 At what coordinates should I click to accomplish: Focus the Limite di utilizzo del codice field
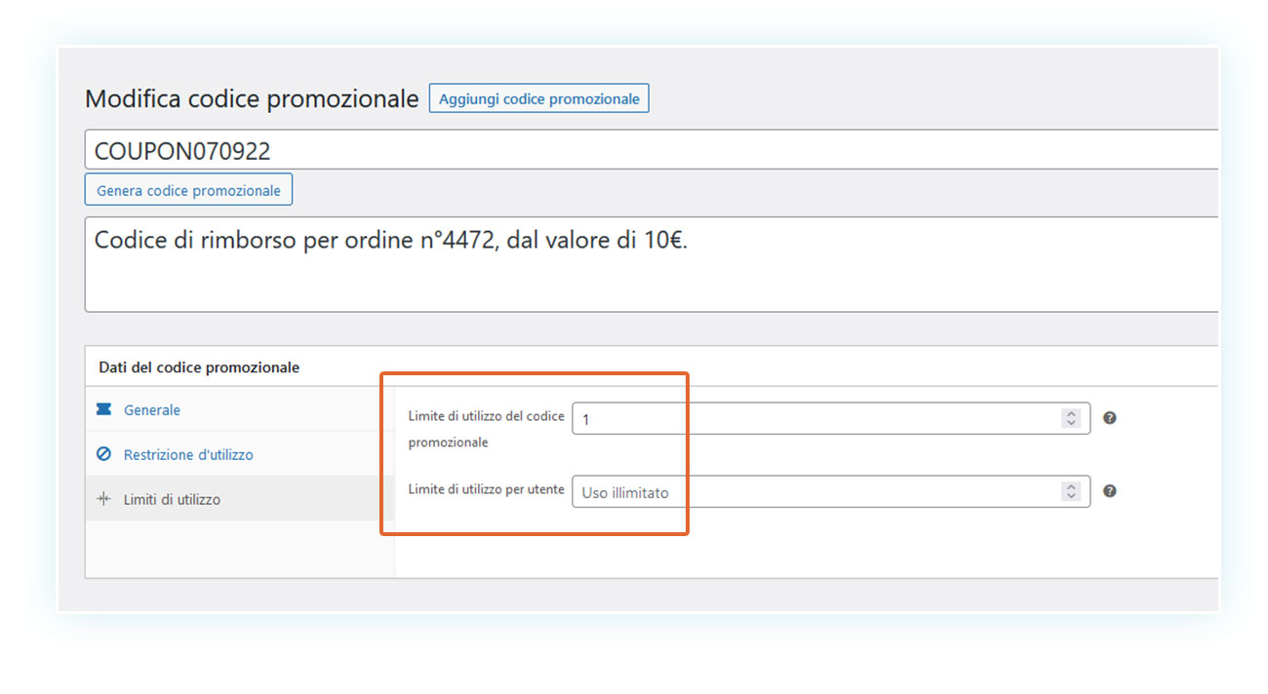(831, 418)
